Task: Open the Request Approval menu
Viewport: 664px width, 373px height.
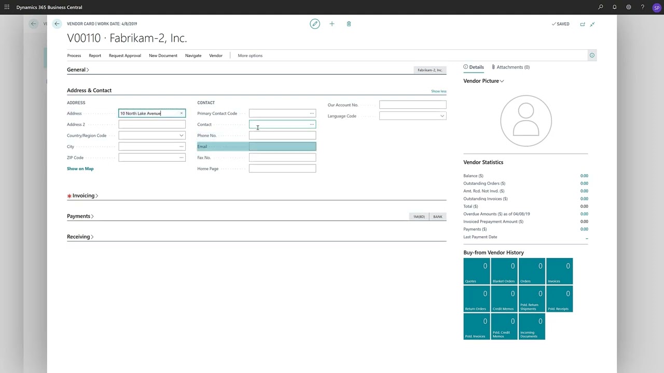Action: click(x=125, y=55)
